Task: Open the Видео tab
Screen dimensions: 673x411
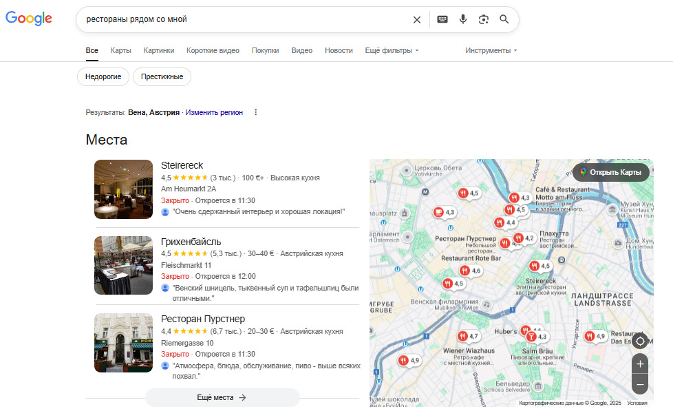Action: (301, 50)
